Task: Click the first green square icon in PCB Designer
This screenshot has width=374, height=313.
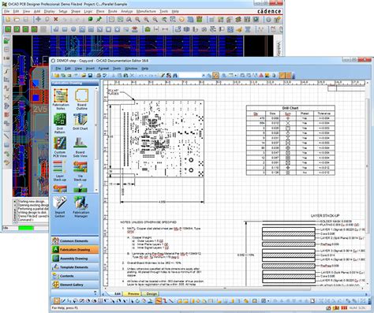Action: tap(8, 29)
